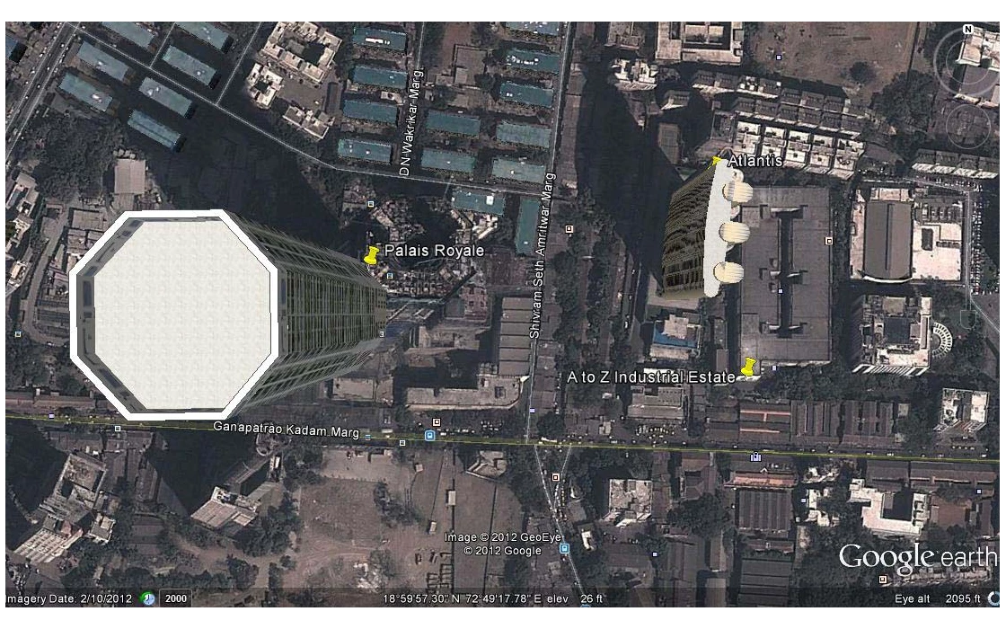Viewport: 1006px width, 629px height.
Task: Click the 2000 historical imagery year button
Action: click(x=176, y=598)
